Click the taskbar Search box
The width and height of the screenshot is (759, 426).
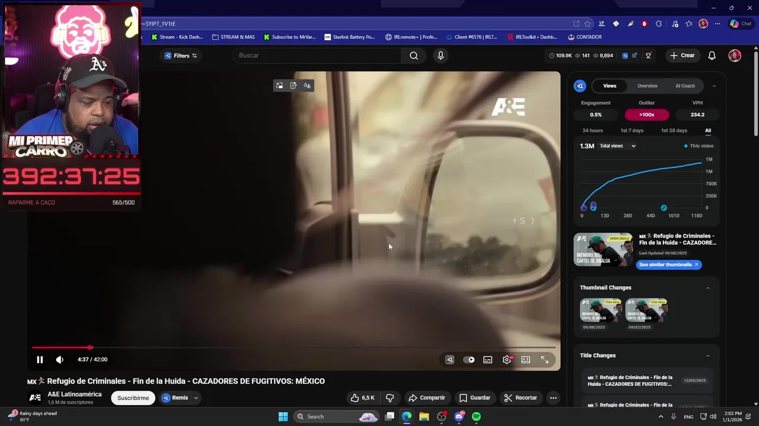[336, 417]
